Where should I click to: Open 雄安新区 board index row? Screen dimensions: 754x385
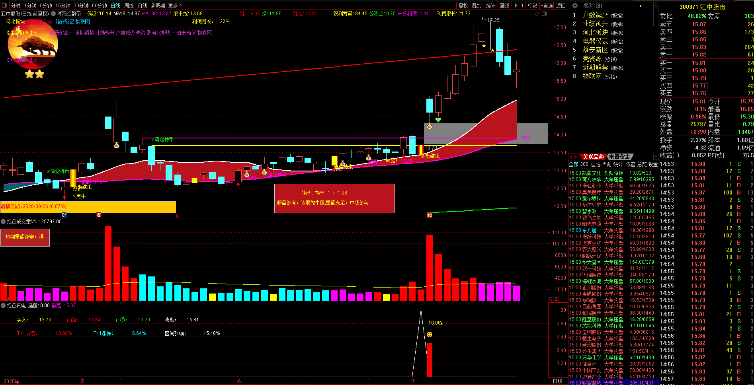[x=611, y=50]
